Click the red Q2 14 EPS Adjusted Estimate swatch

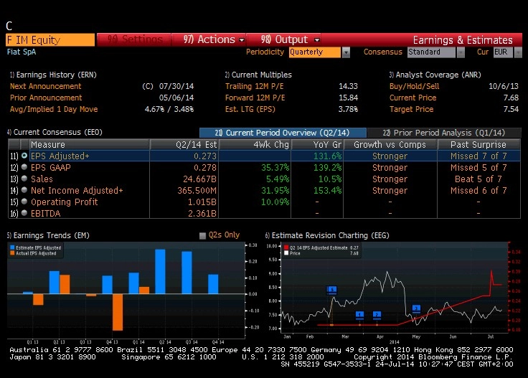click(286, 247)
